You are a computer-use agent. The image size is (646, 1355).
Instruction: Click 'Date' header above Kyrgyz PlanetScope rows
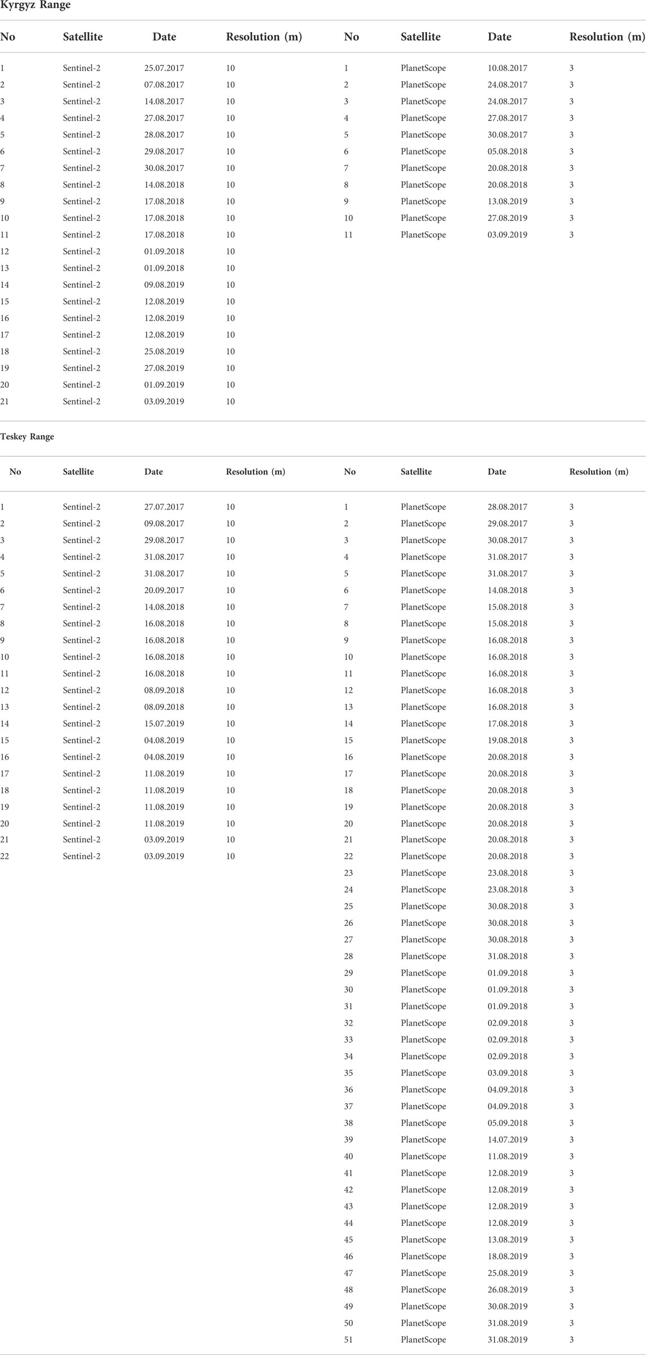[500, 37]
